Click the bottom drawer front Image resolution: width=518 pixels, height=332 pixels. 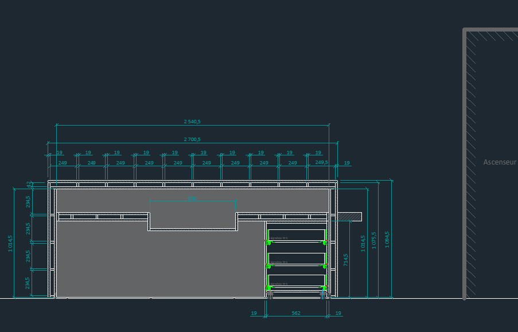297,280
